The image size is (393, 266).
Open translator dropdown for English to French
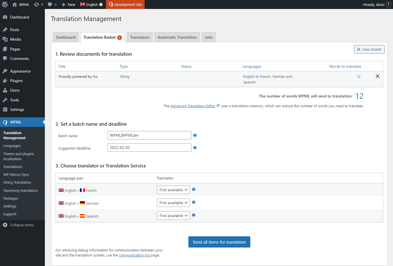[174, 190]
